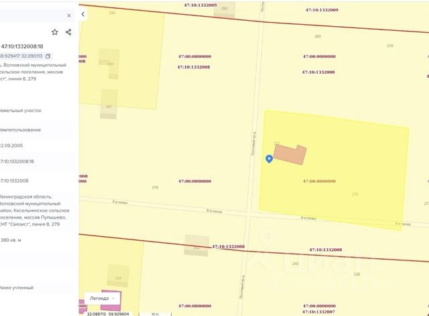Select parcel number 280 on the map
The image size is (429, 316).
coord(318,36)
